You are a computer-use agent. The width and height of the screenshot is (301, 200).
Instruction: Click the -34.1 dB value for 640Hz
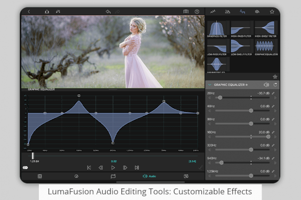pyautogui.click(x=263, y=158)
